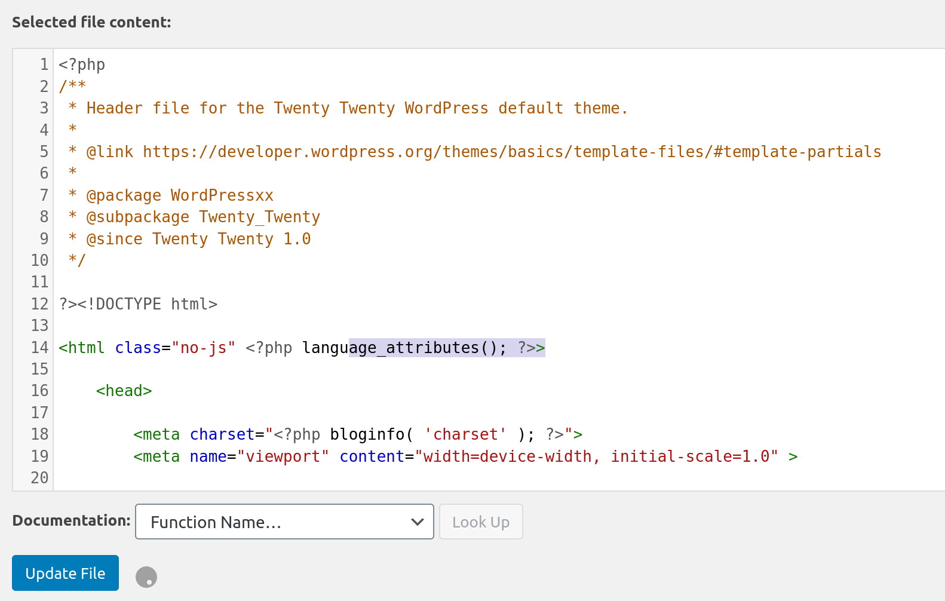Click the developer.wordpress.org @link URL text
Viewport: 945px width, 601px height.
tap(512, 152)
